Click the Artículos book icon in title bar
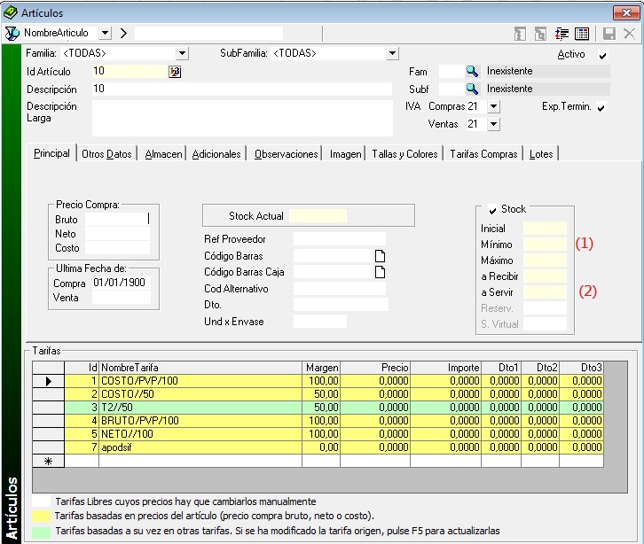644x544 pixels. [x=11, y=12]
